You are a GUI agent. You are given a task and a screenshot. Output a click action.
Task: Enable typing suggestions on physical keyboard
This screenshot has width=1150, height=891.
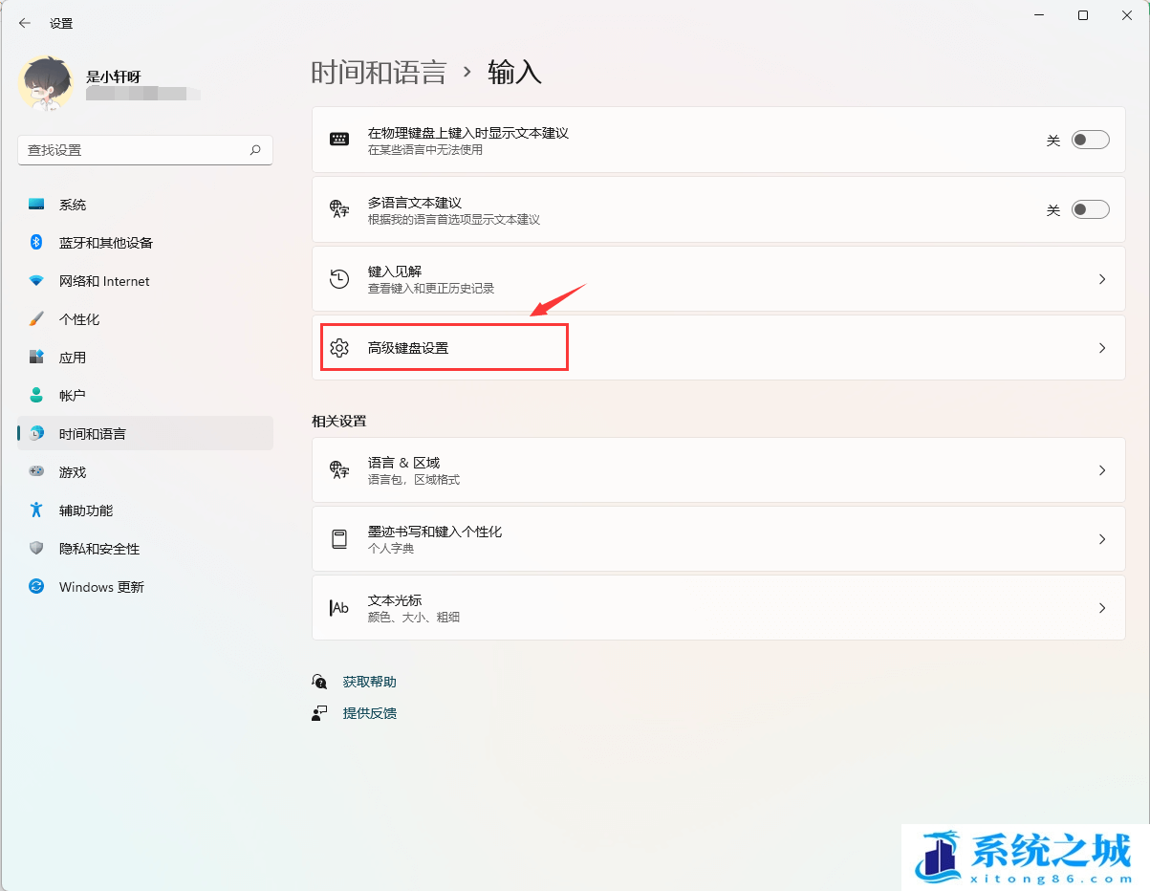pos(1089,139)
